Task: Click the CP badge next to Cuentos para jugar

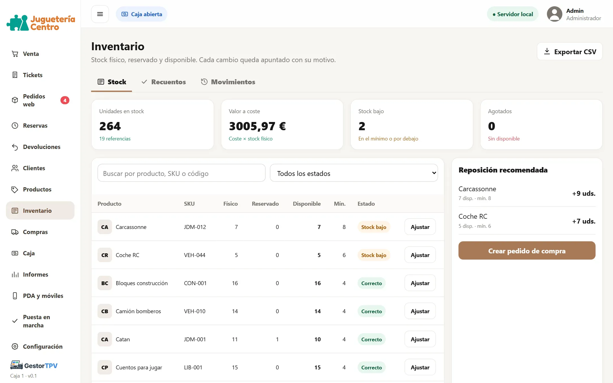Action: coord(104,367)
